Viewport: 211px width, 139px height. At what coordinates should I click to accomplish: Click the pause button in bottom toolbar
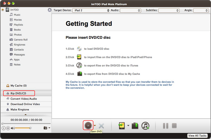pos(166,126)
